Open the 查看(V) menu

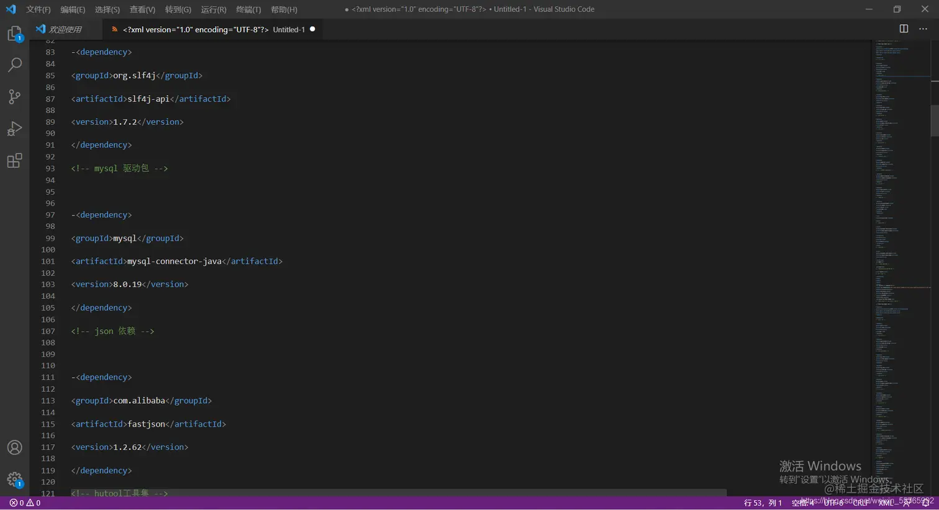click(142, 9)
